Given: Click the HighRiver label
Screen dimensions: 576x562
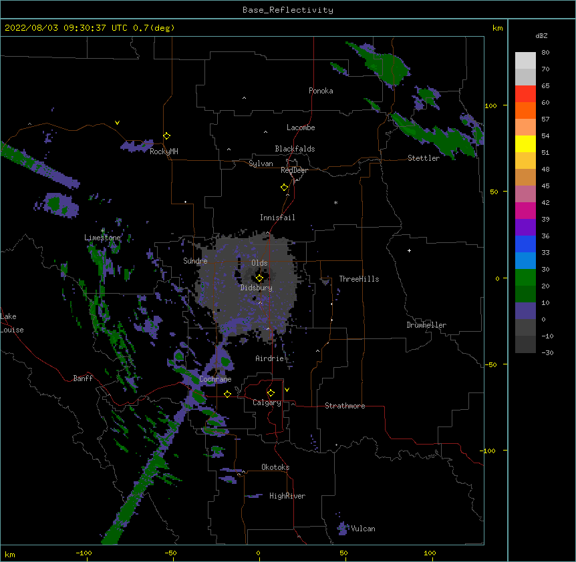Looking at the screenshot, I should pos(287,496).
